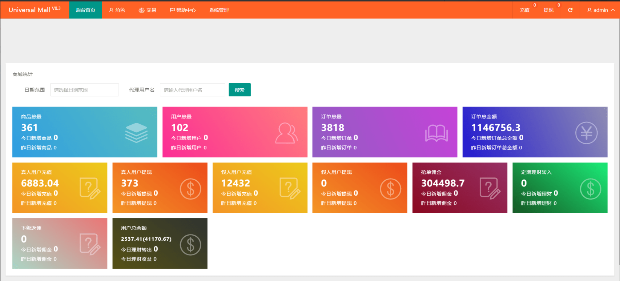This screenshot has width=620, height=281.
Task: Click the 定期理财转入 card title
Action: pos(536,172)
